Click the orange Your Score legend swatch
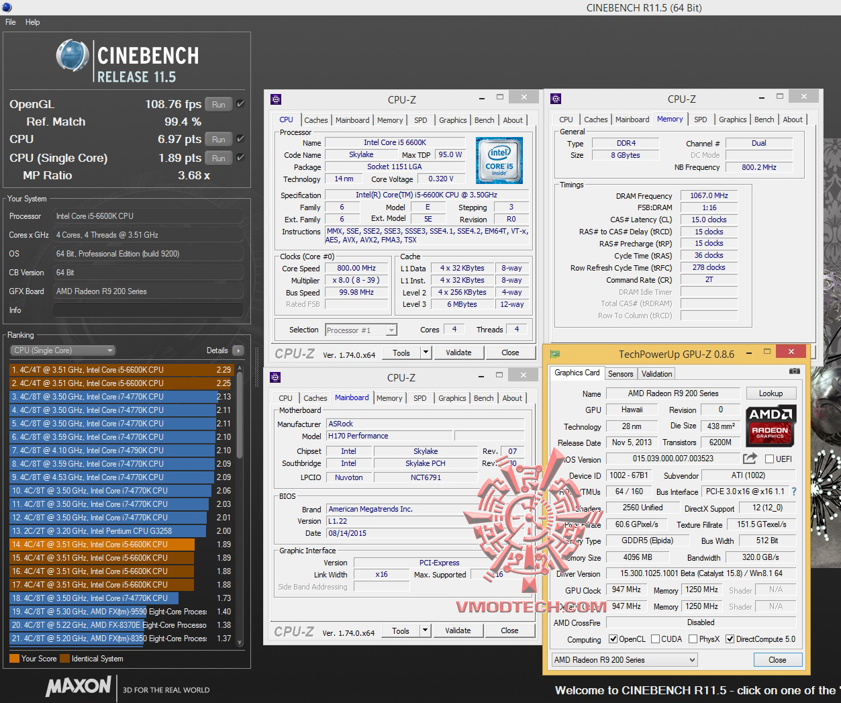This screenshot has width=841, height=703. pyautogui.click(x=14, y=659)
